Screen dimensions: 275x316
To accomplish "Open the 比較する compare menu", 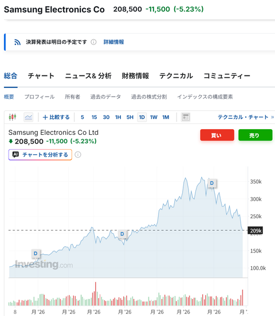I will coord(56,117).
